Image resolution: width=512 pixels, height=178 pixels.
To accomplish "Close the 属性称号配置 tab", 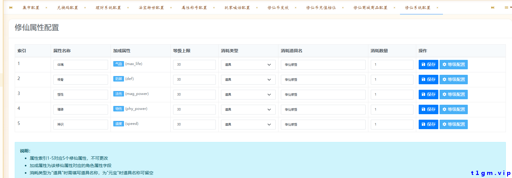I will tap(214, 8).
